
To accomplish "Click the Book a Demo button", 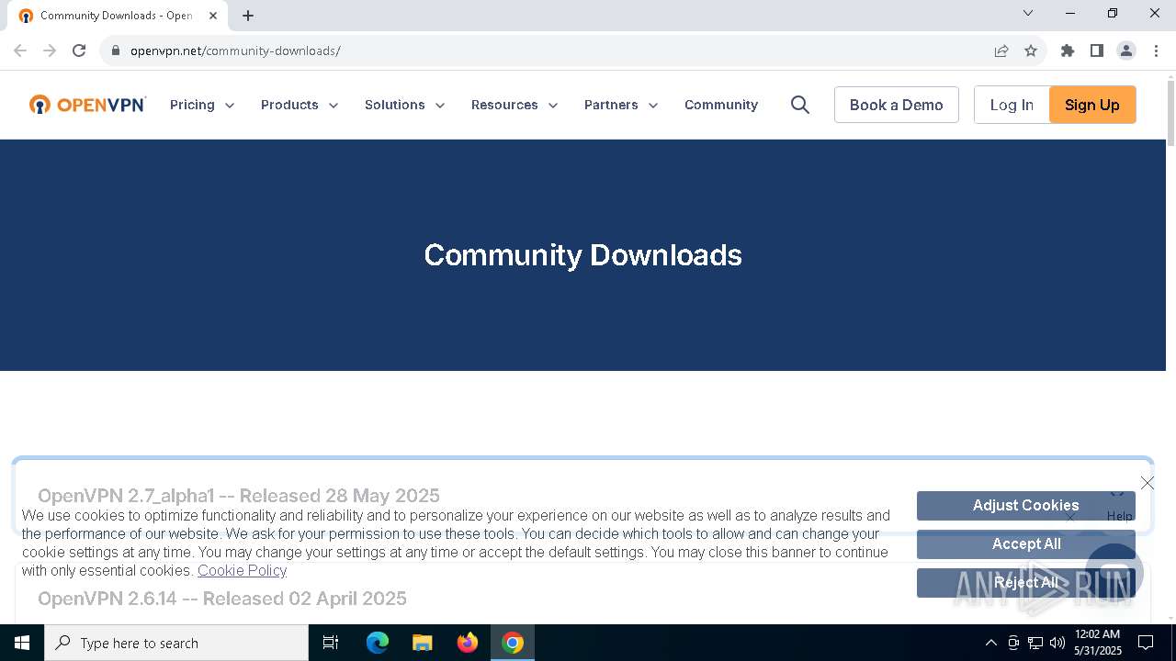I will [x=897, y=105].
